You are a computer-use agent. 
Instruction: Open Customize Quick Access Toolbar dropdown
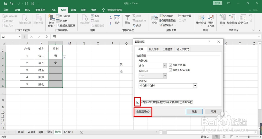coord(39,3)
